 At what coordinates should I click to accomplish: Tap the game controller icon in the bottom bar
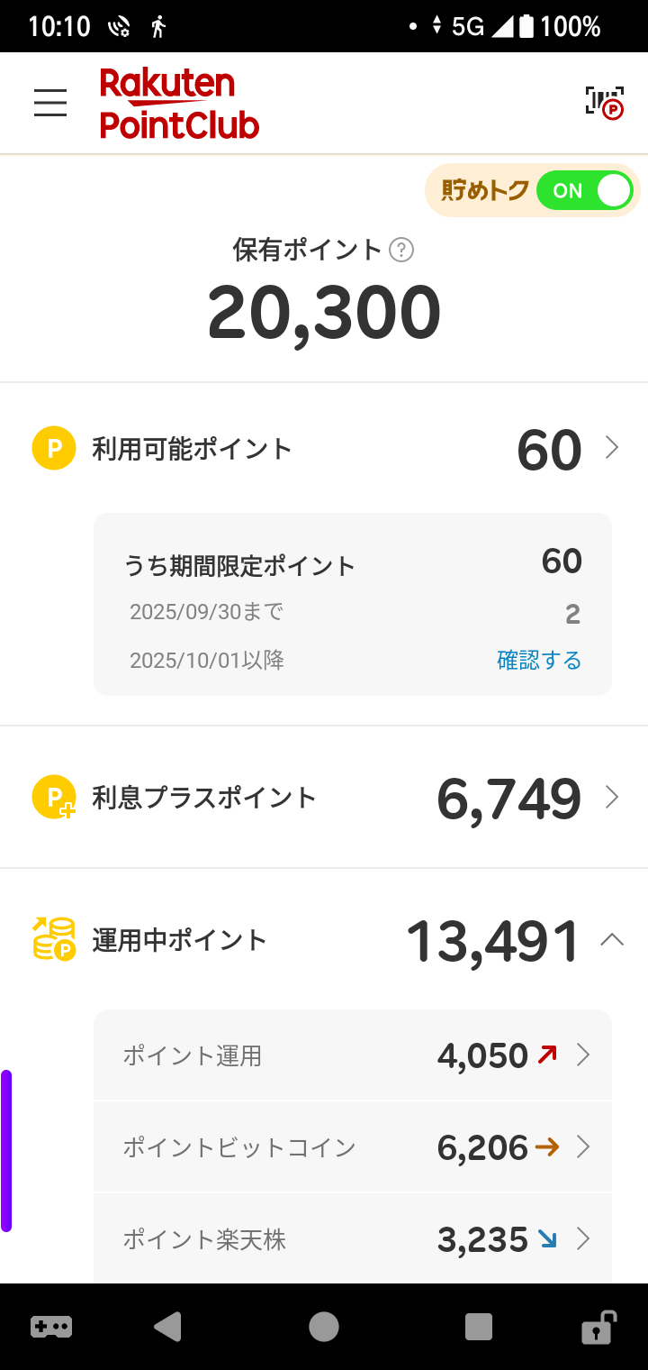[51, 1327]
